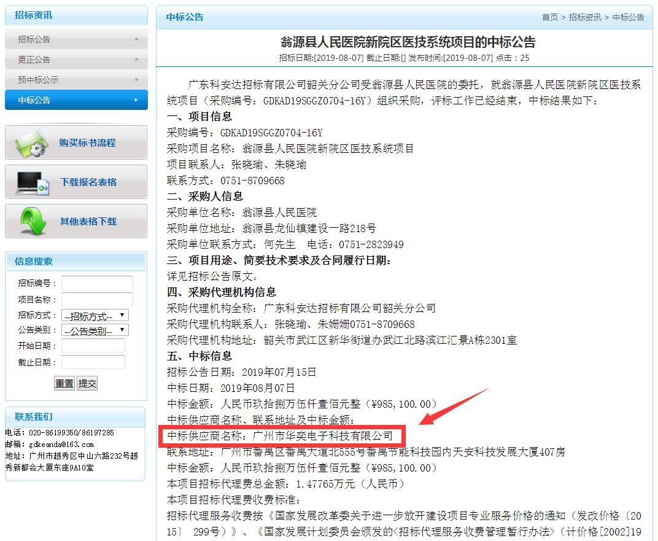Select the 预中标公示 sidebar item
Viewport: 658px width, 541px height.
38,80
